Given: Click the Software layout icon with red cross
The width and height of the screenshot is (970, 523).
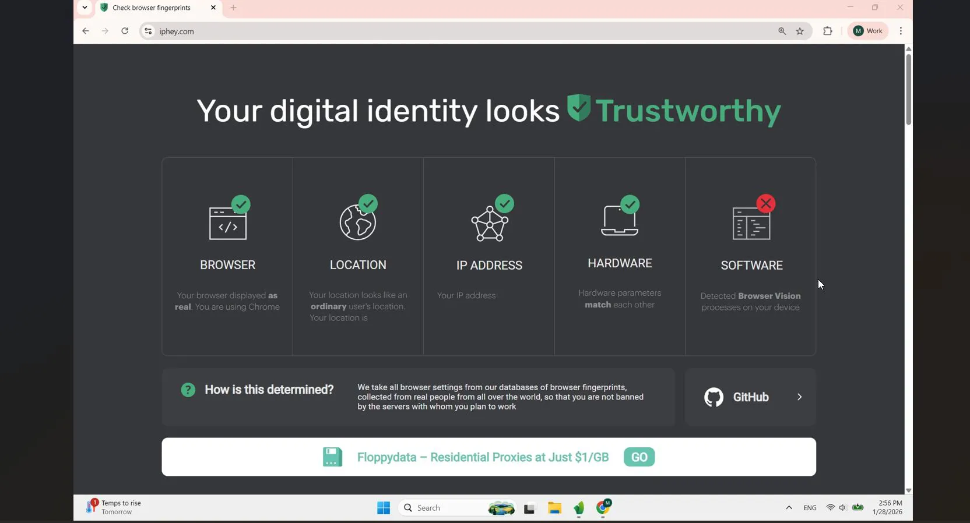Looking at the screenshot, I should (x=753, y=218).
